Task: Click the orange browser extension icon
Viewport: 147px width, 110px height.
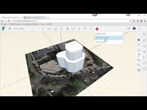Action: tap(138, 21)
